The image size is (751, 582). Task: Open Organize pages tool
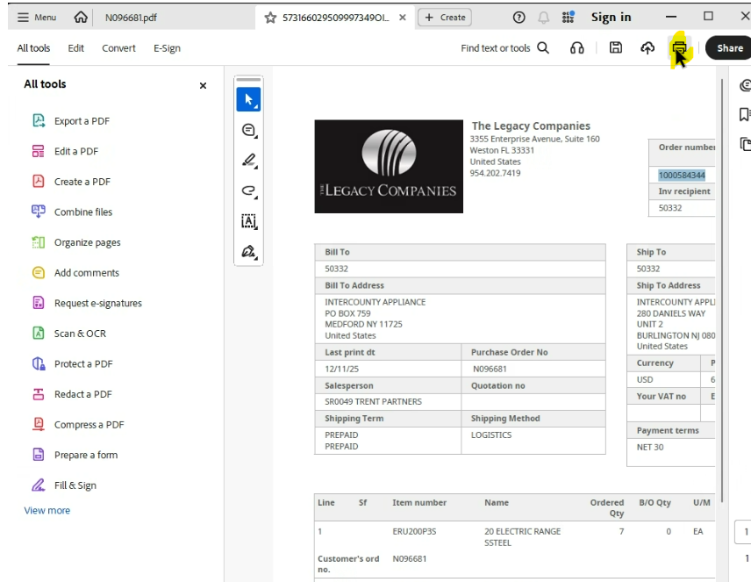[76, 242]
